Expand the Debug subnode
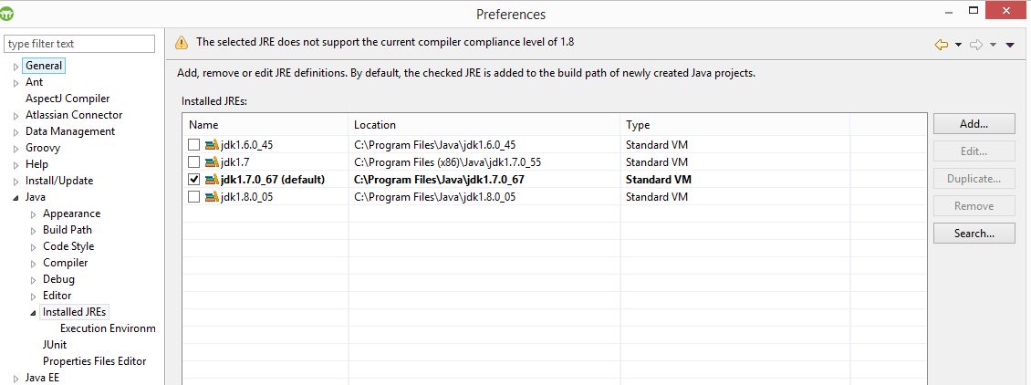The image size is (1031, 385). click(x=34, y=280)
